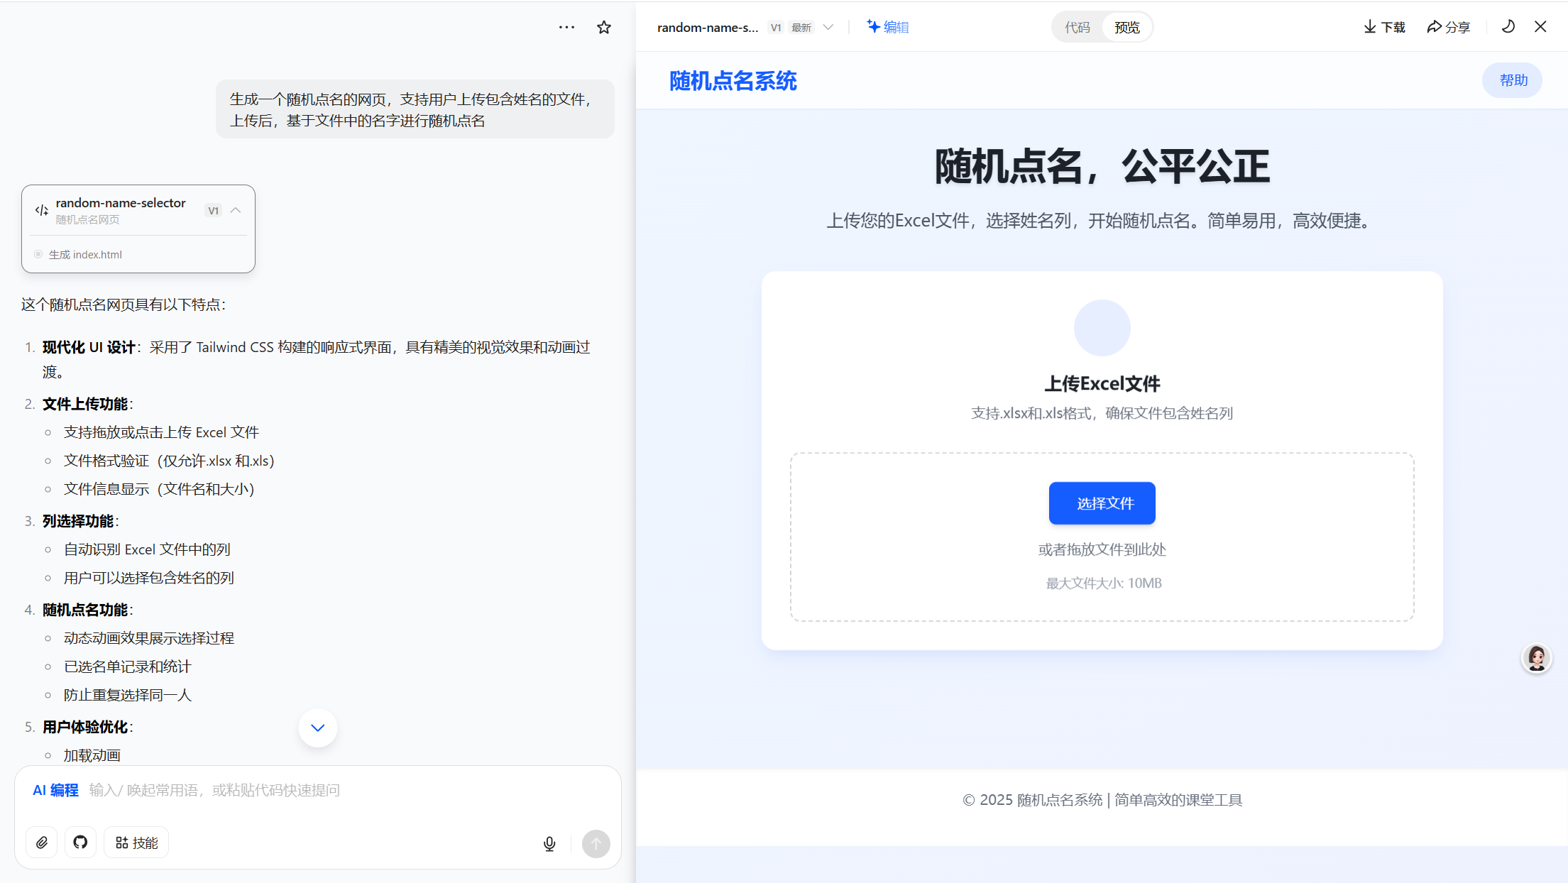Screen dimensions: 1568x883
Task: Toggle dark mode moon icon
Action: click(x=1508, y=27)
